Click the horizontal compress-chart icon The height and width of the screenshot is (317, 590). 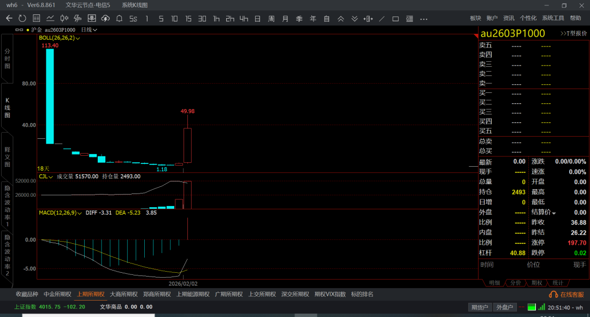(368, 19)
